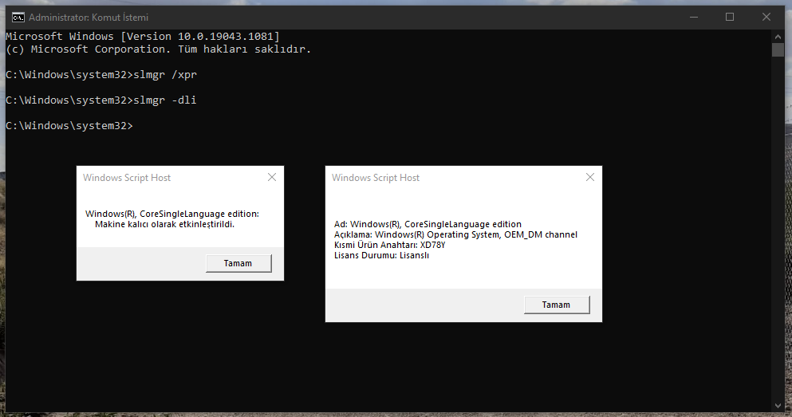Click the console scrollbar up arrow
This screenshot has height=417, width=792.
778,37
